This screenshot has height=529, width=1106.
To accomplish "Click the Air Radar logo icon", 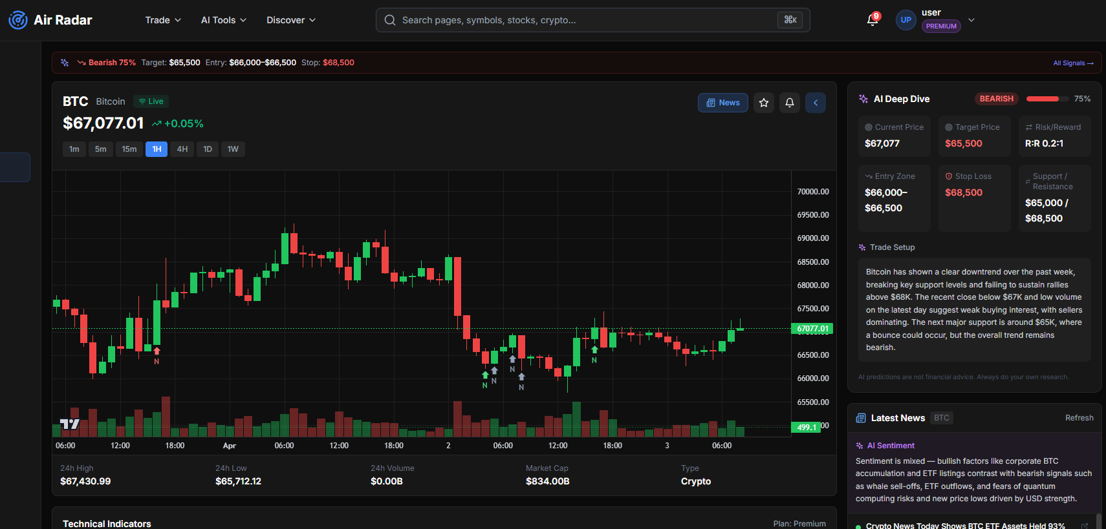I will (18, 20).
